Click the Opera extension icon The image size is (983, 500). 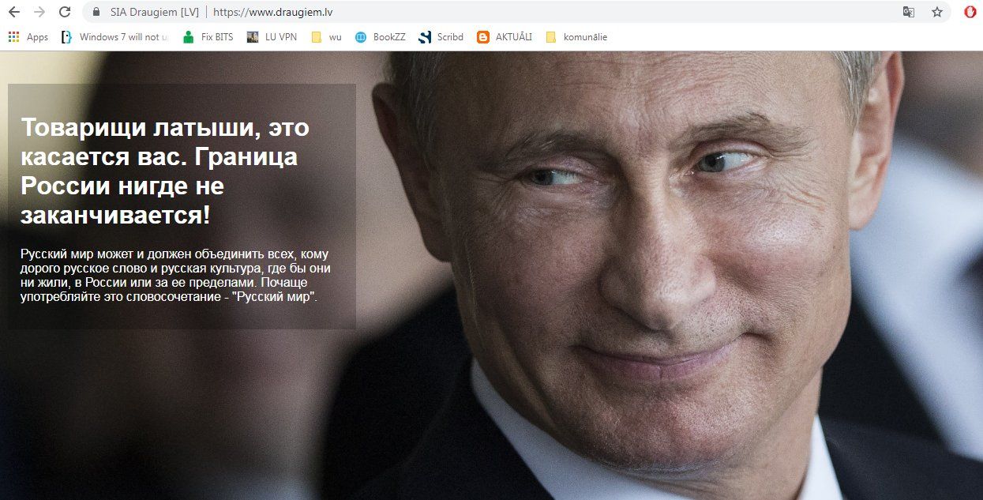pyautogui.click(x=970, y=12)
